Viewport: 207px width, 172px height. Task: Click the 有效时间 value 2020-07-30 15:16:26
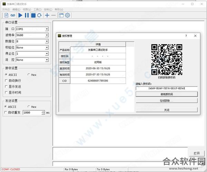coord(98,74)
